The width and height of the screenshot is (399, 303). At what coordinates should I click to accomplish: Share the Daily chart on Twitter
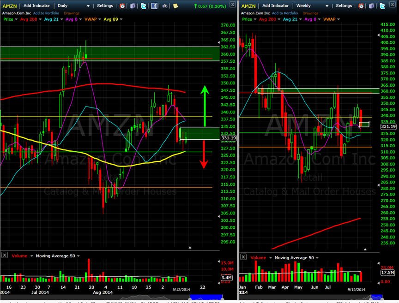click(x=144, y=6)
